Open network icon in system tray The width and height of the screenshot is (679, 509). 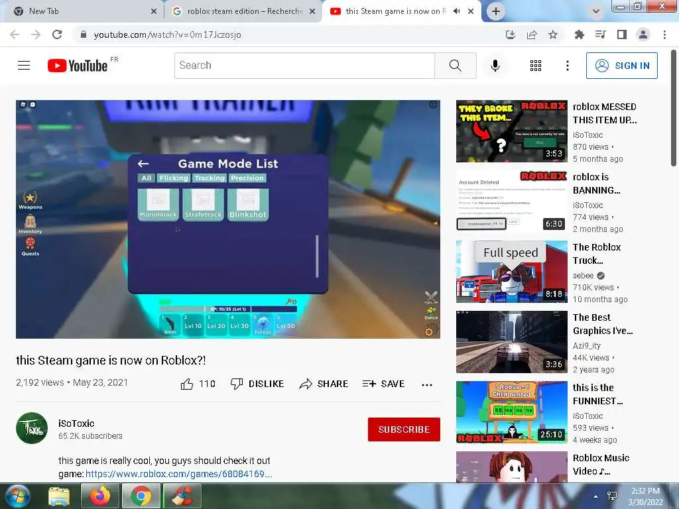pyautogui.click(x=612, y=496)
